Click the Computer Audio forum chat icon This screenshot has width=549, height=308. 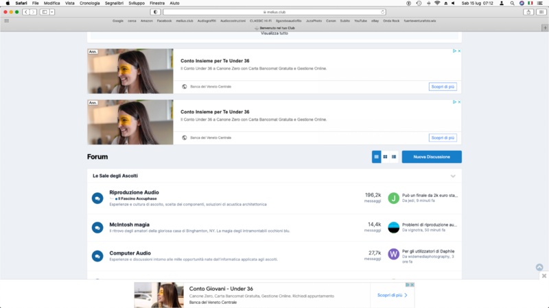click(x=97, y=256)
